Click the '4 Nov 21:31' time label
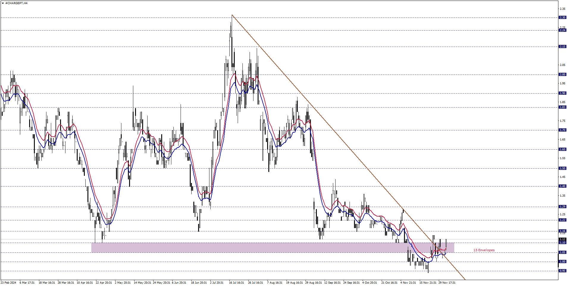 coord(408,283)
